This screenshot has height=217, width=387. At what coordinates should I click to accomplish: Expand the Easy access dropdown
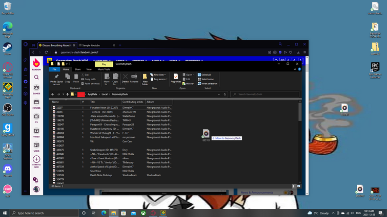coord(159,79)
